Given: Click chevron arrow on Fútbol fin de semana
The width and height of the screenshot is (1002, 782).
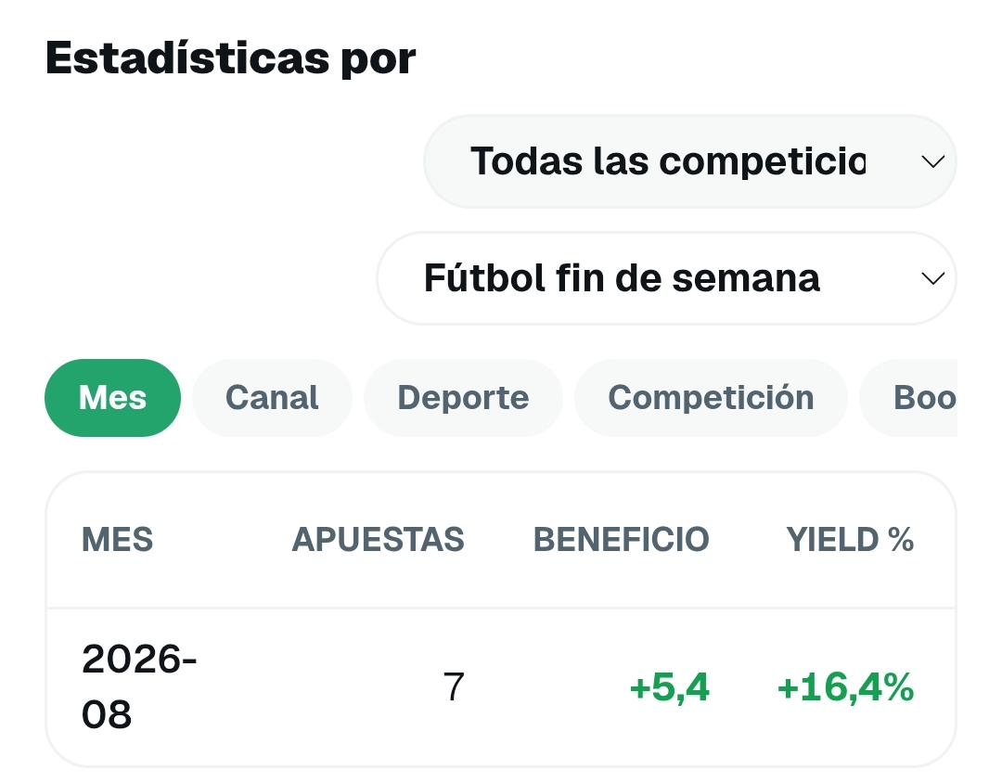Looking at the screenshot, I should (x=933, y=278).
